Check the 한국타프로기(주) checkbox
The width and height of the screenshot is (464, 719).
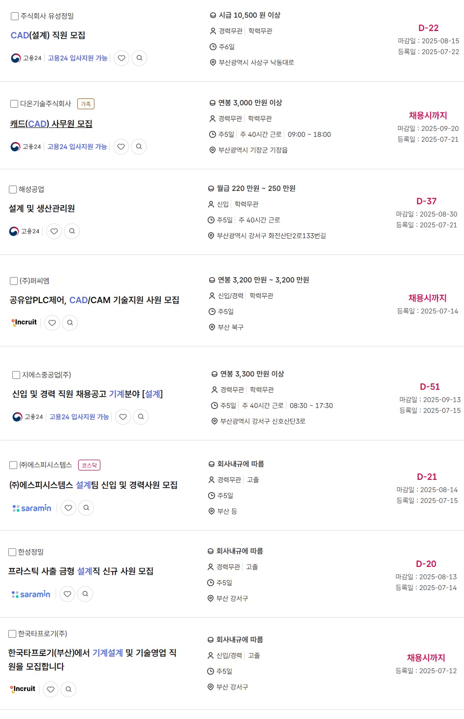(12, 634)
